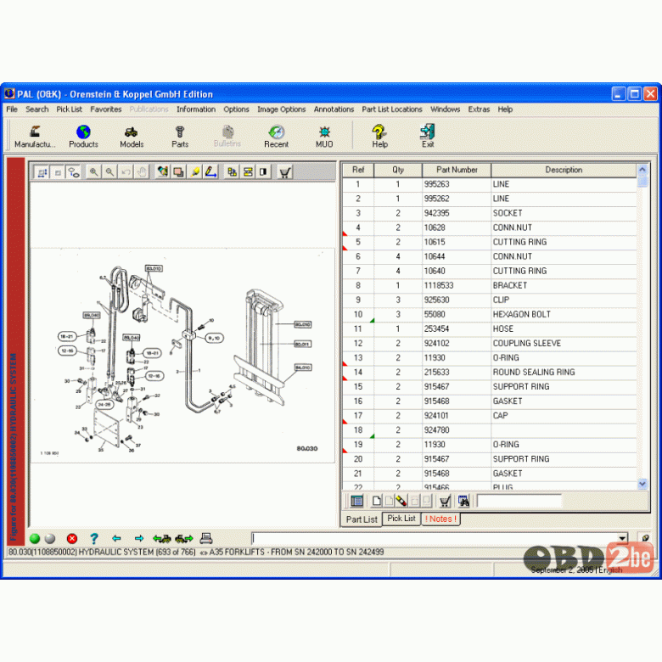Click the blue question mark icon
662x662 pixels.
94,538
